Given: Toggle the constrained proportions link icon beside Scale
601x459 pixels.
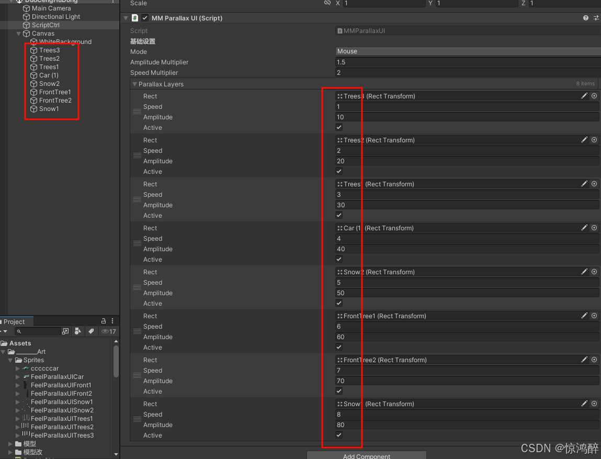Looking at the screenshot, I should [327, 3].
